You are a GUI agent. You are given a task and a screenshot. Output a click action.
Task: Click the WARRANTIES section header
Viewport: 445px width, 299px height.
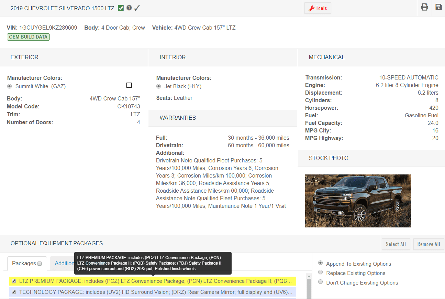click(x=178, y=118)
